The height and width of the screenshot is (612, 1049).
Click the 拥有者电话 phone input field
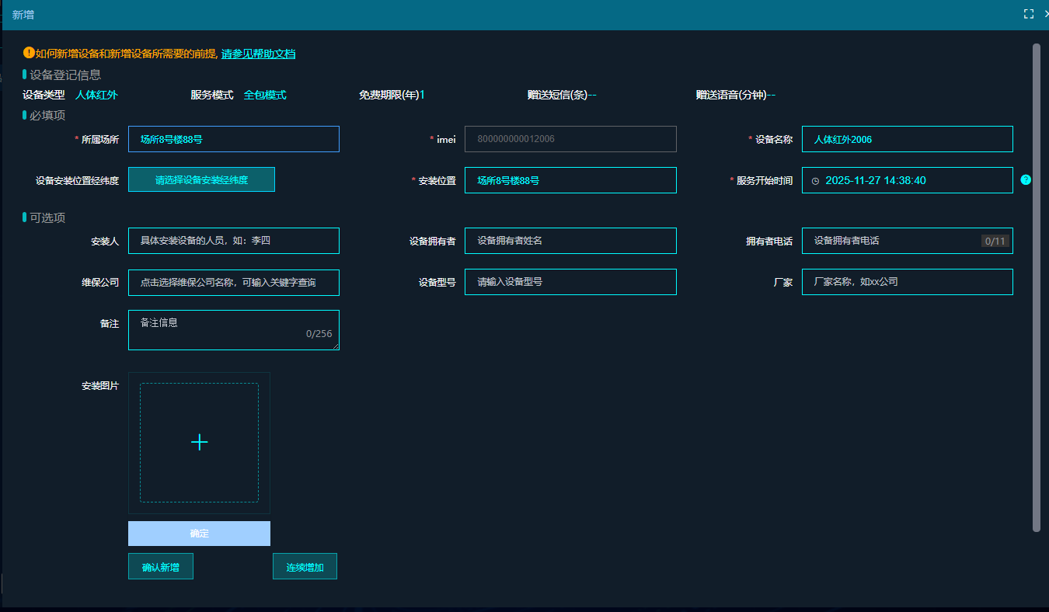(907, 241)
